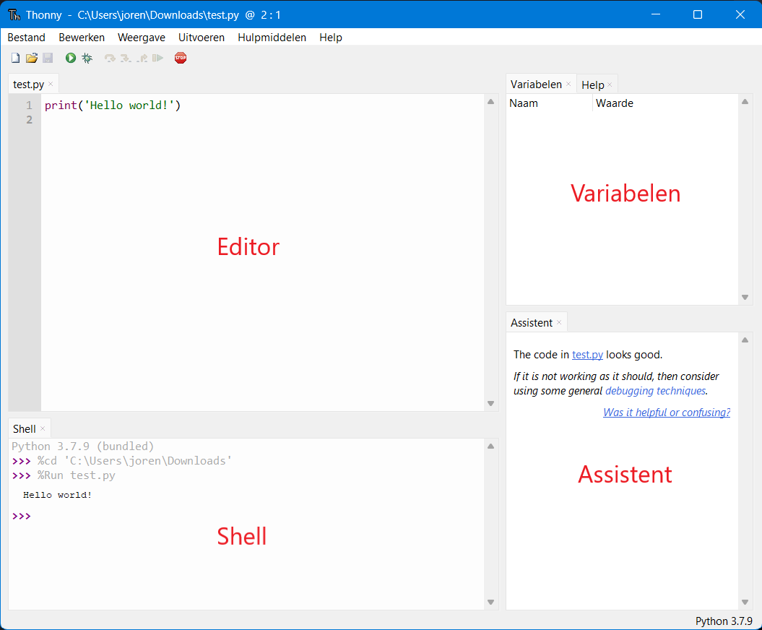Click Variabelen scrollbar up arrow
The width and height of the screenshot is (762, 630).
(x=745, y=102)
